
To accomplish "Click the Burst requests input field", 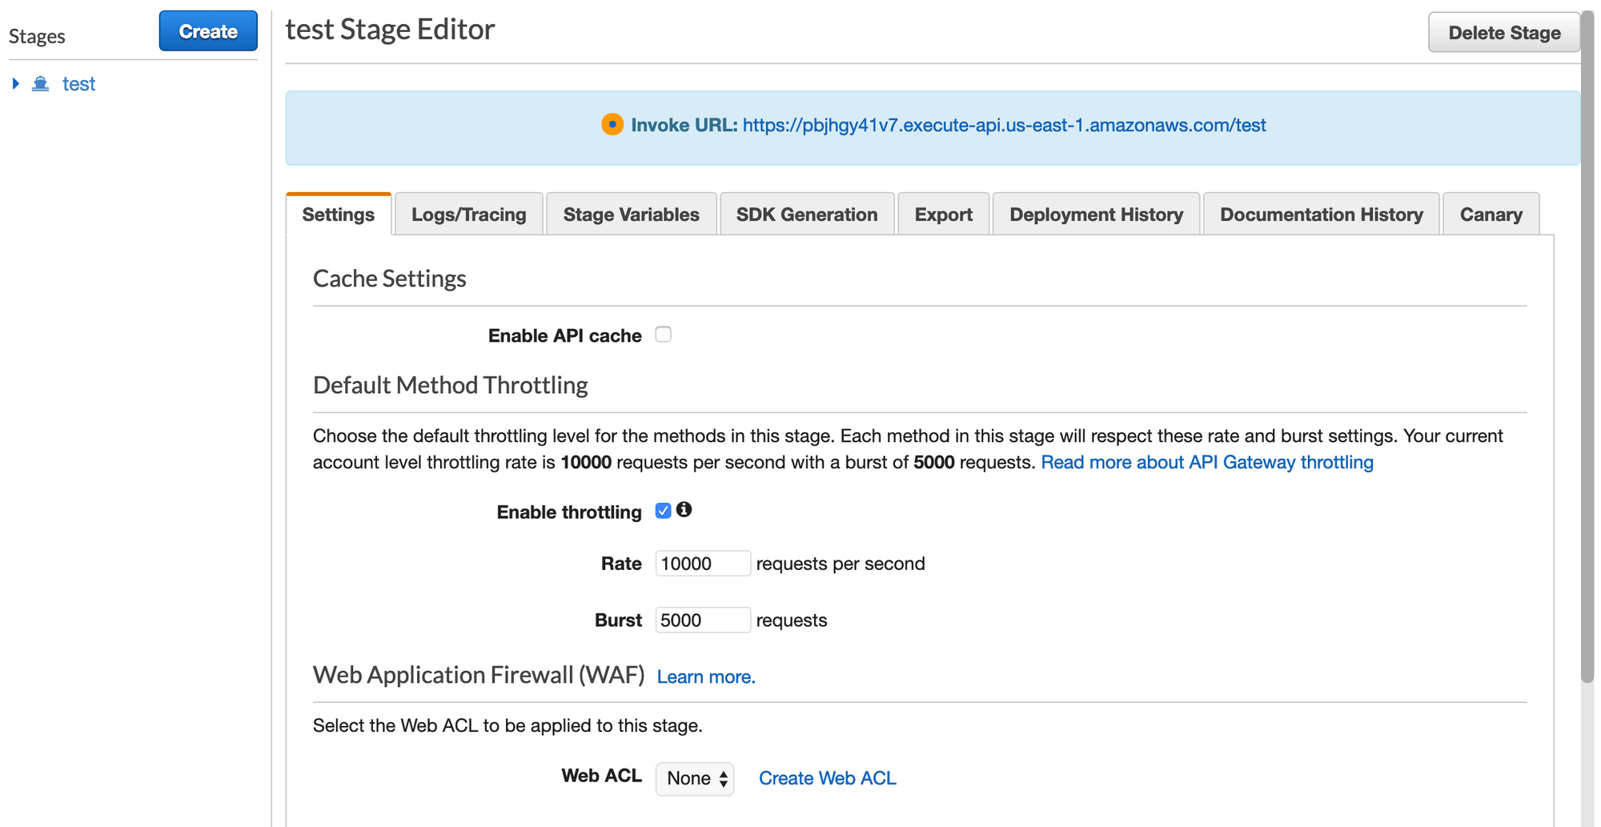I will click(x=702, y=620).
